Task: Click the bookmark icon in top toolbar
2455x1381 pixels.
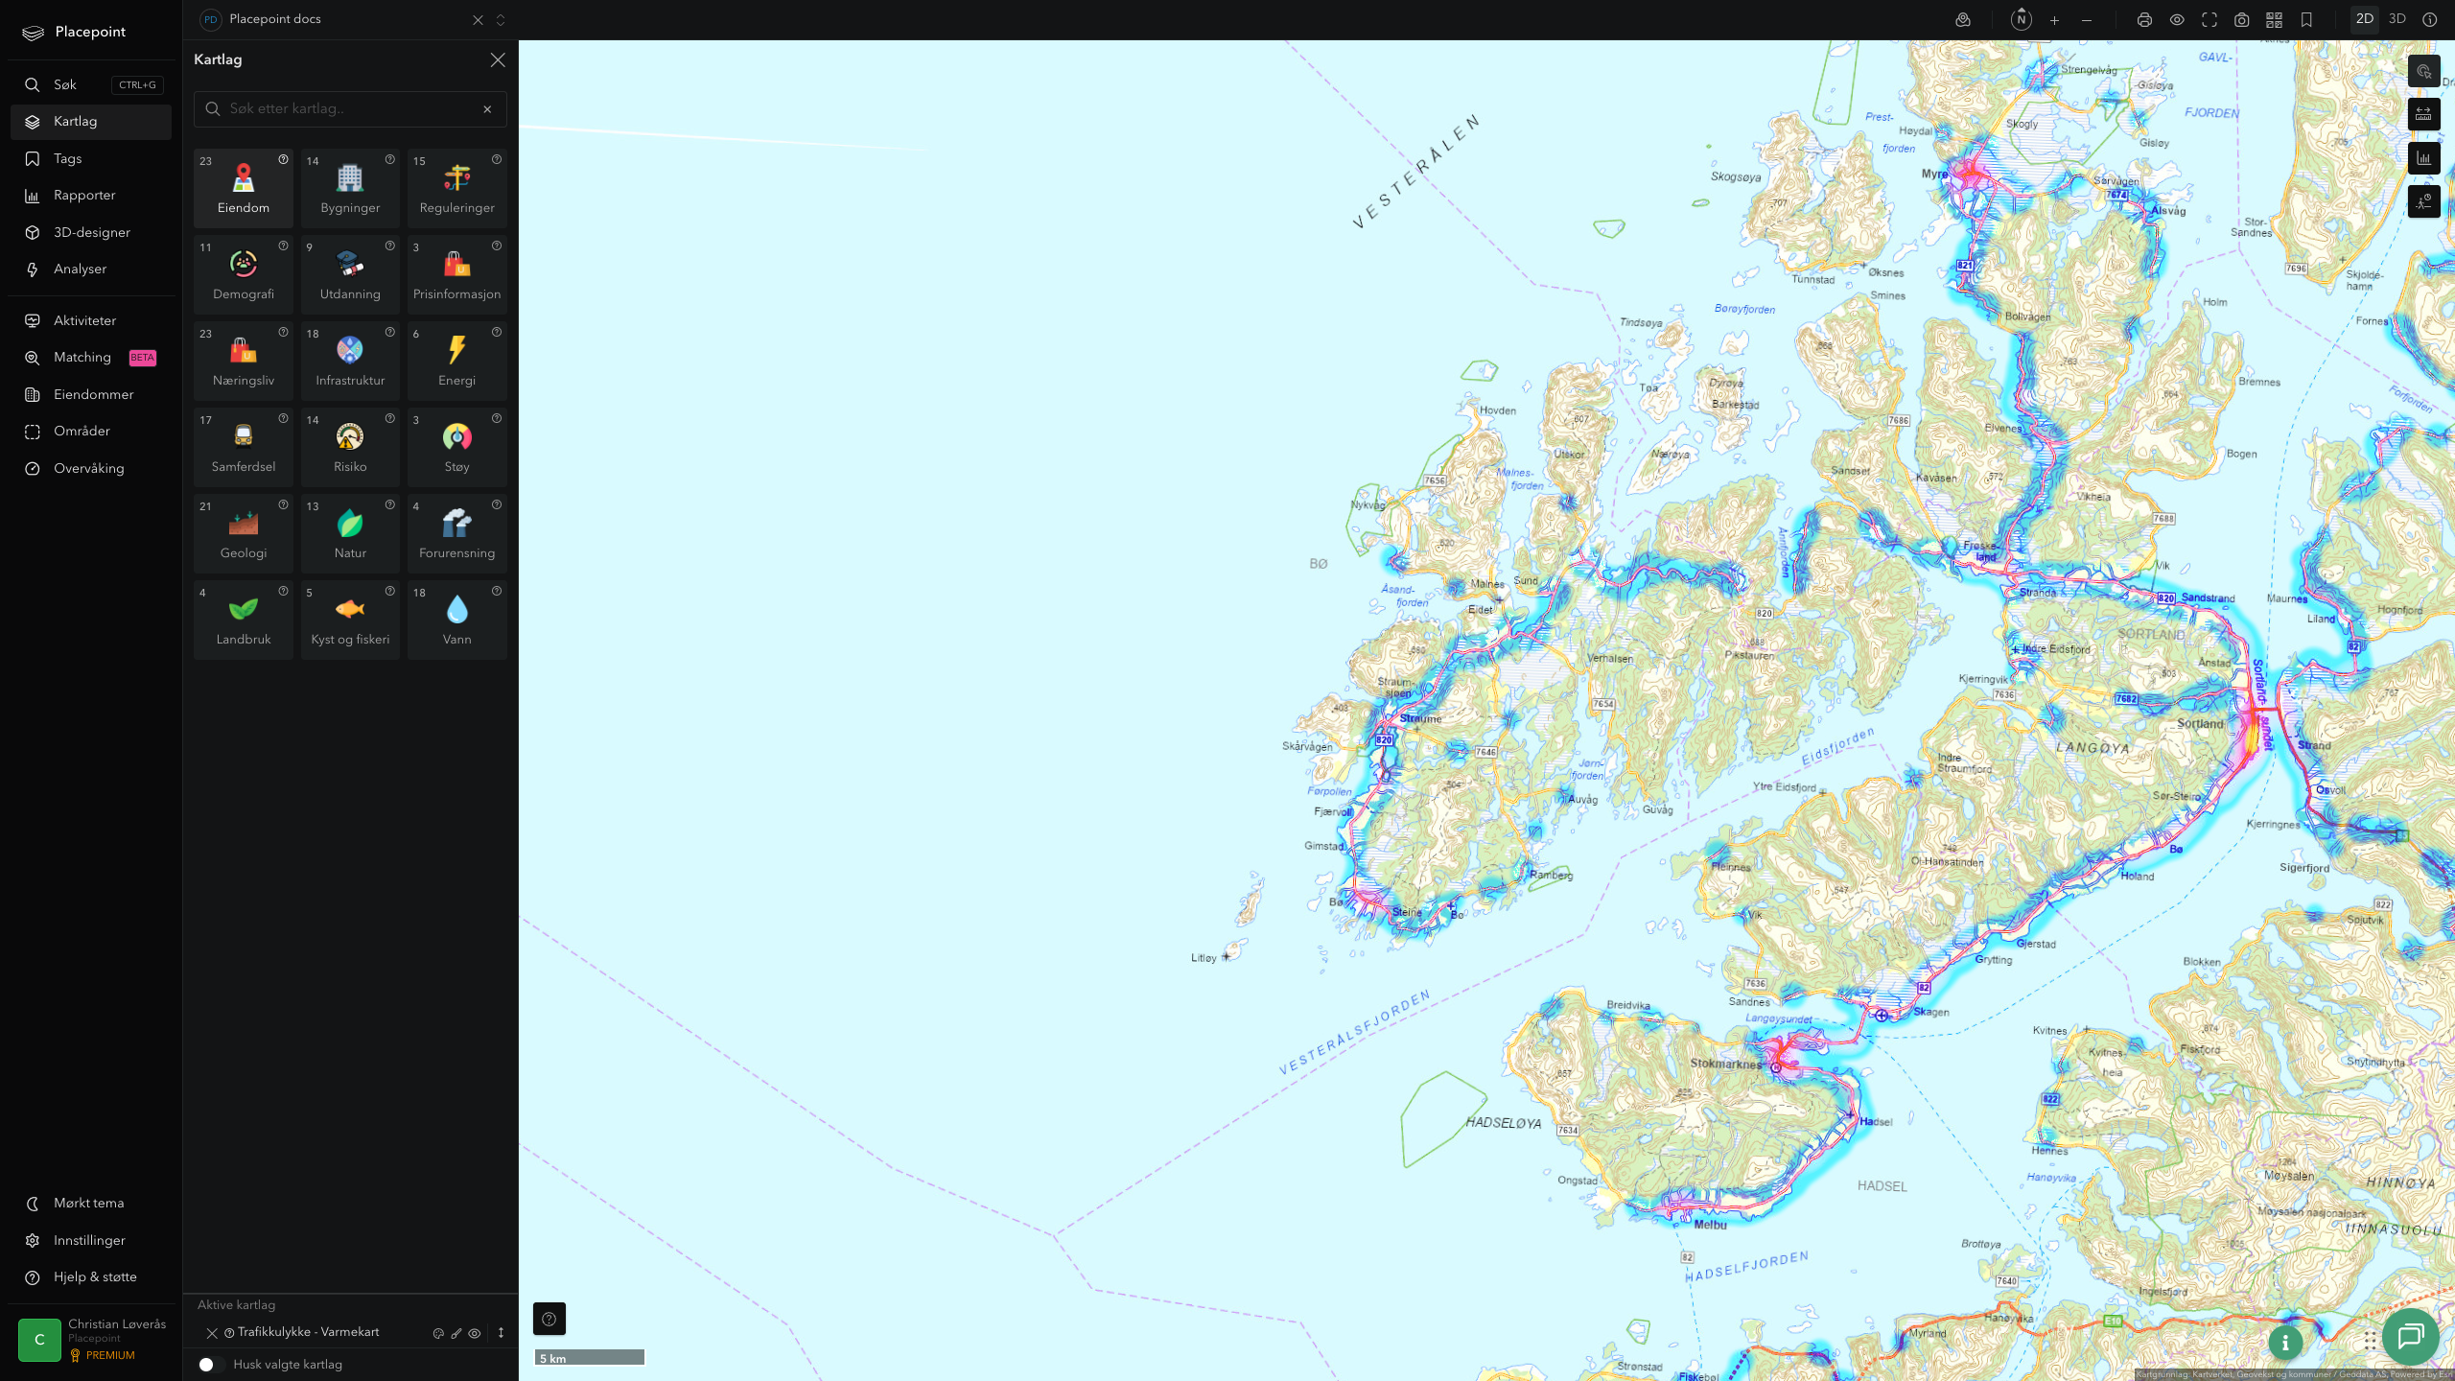Action: point(2306,20)
